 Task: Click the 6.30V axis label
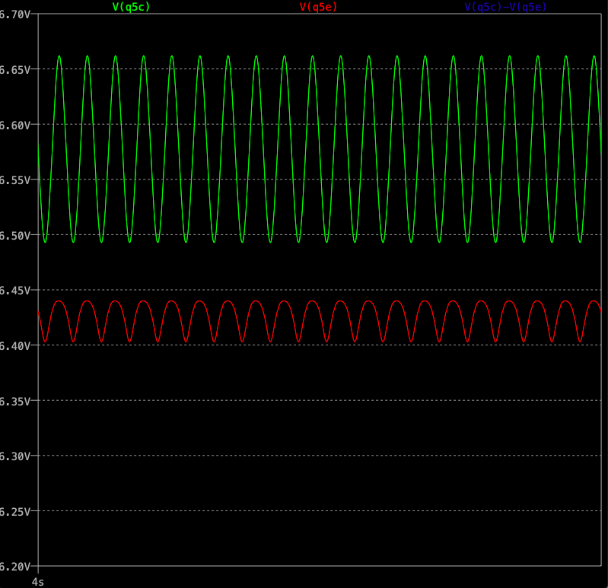click(14, 456)
